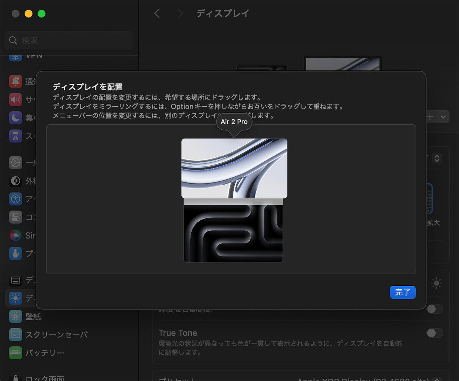
Task: Open the Privacy hand icon
Action: [15, 253]
